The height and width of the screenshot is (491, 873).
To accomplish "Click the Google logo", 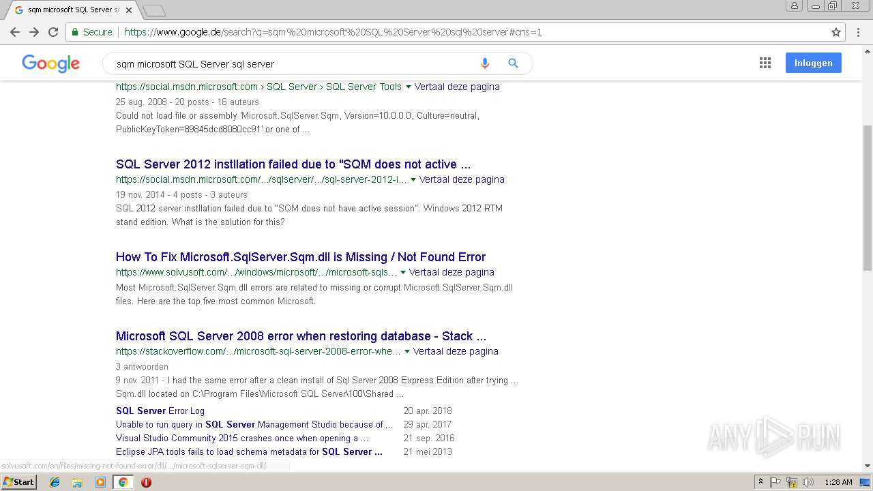I will tap(51, 63).
